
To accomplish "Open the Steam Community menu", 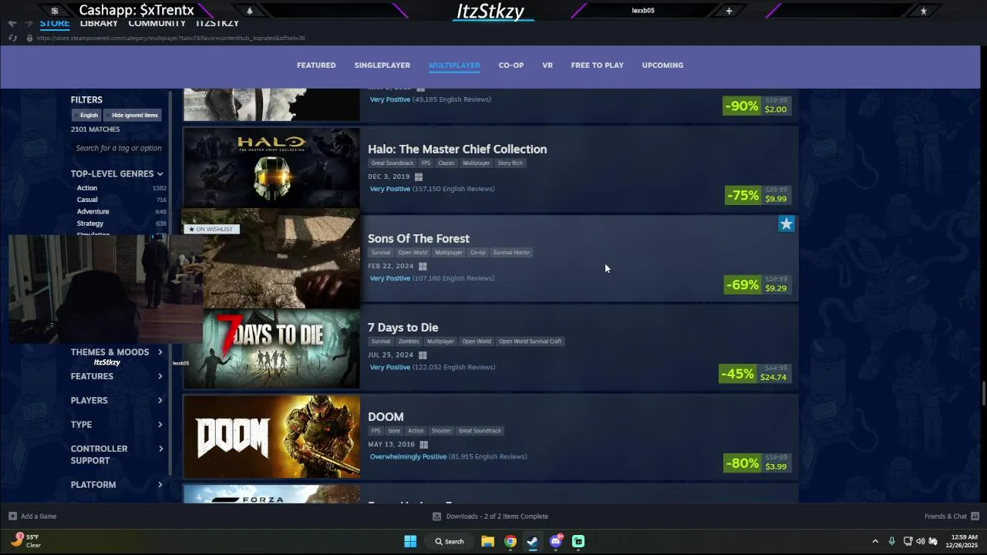I will pyautogui.click(x=157, y=23).
